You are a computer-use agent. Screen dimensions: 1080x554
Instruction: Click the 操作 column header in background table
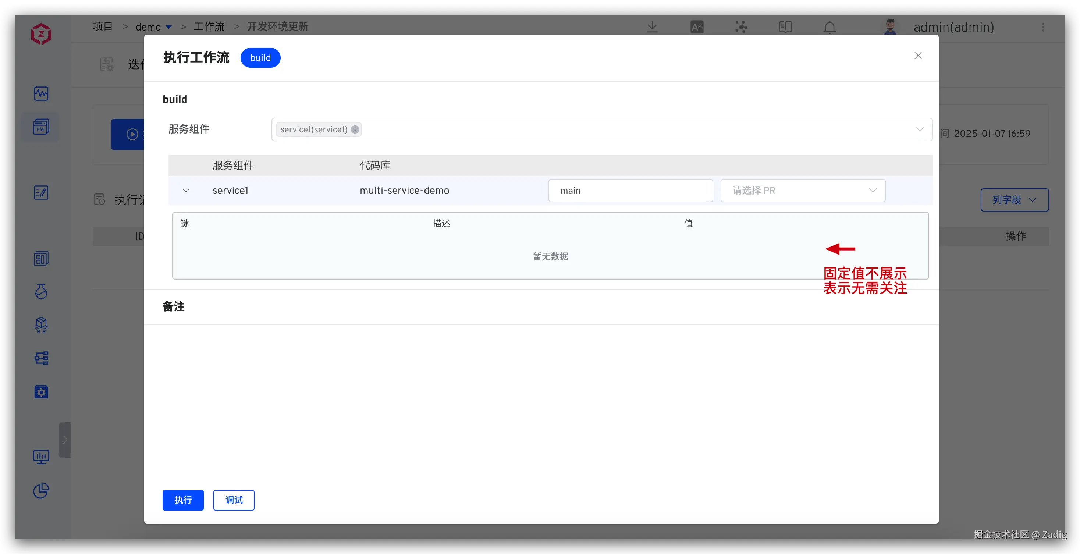1015,236
